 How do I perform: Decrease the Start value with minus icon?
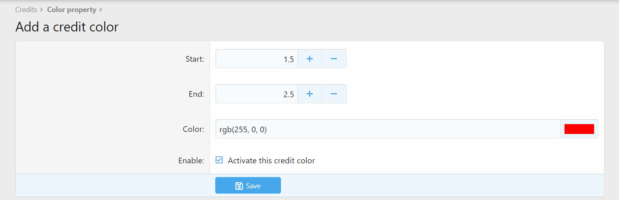point(334,59)
